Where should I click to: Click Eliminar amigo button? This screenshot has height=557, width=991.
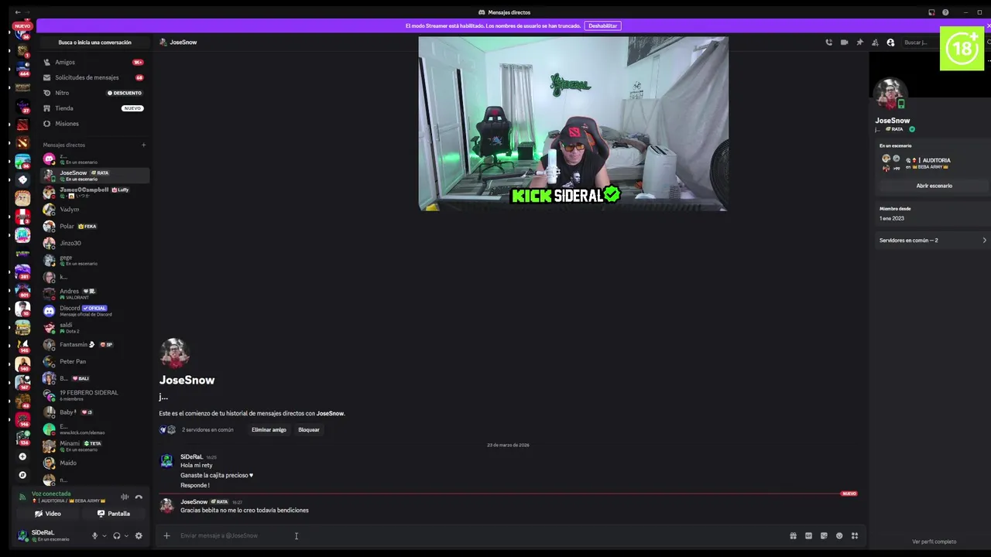click(x=269, y=429)
